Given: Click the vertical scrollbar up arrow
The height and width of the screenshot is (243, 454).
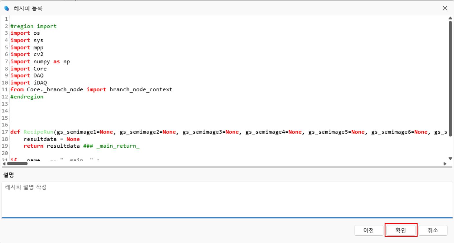Looking at the screenshot, I should click(450, 18).
